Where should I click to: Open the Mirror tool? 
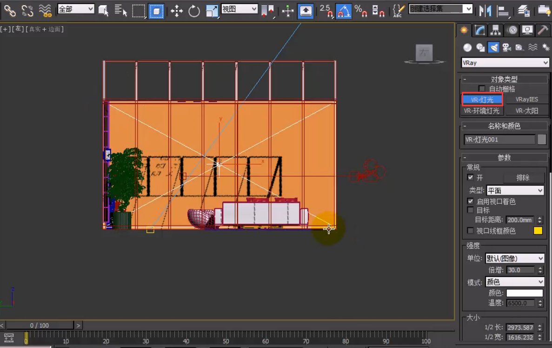(x=485, y=10)
